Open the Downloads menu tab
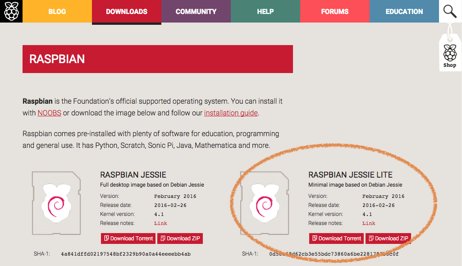The width and height of the screenshot is (462, 266). (x=127, y=11)
